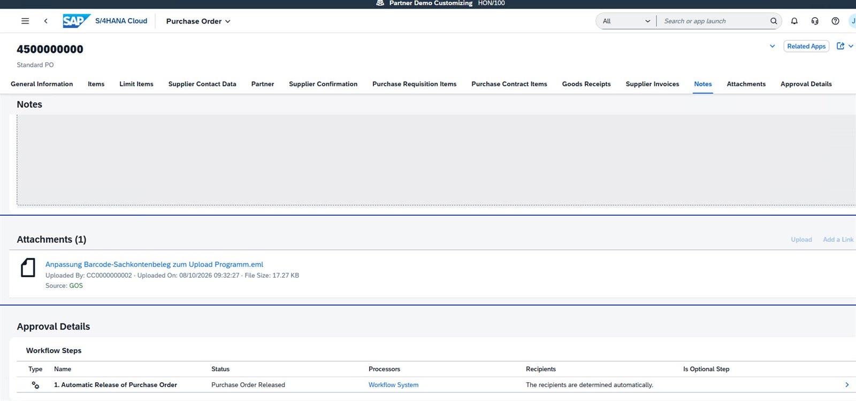
Task: Click the Name column header
Action: pyautogui.click(x=63, y=369)
